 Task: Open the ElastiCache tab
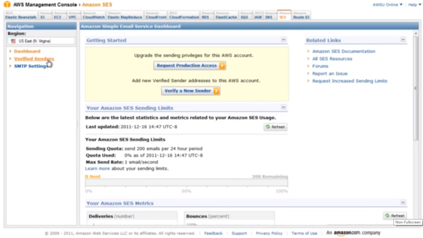[226, 15]
